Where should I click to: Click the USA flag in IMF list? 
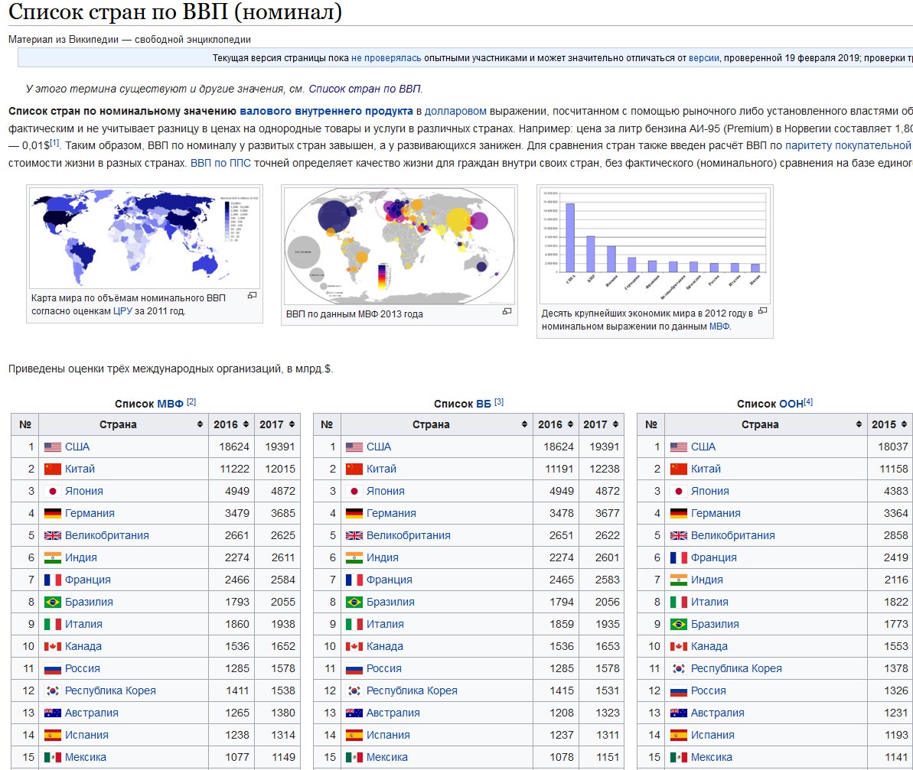pyautogui.click(x=52, y=447)
